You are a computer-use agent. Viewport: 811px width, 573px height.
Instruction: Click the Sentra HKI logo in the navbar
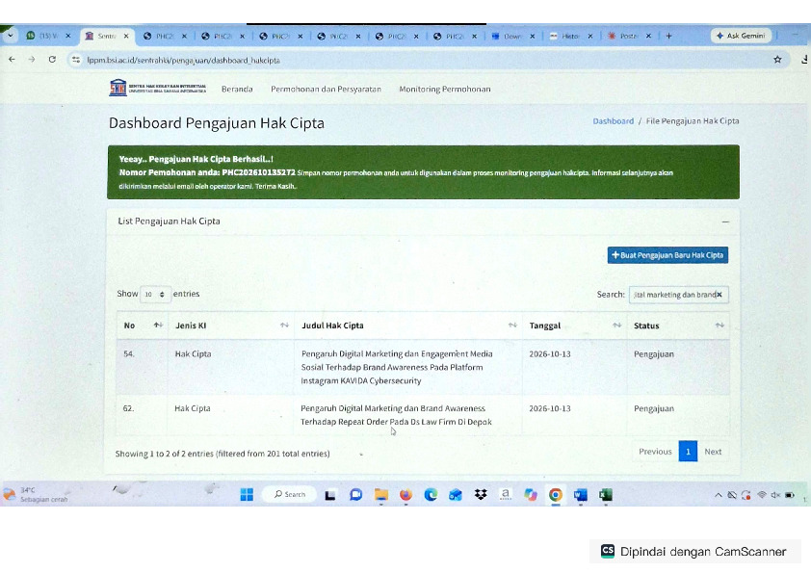[157, 89]
